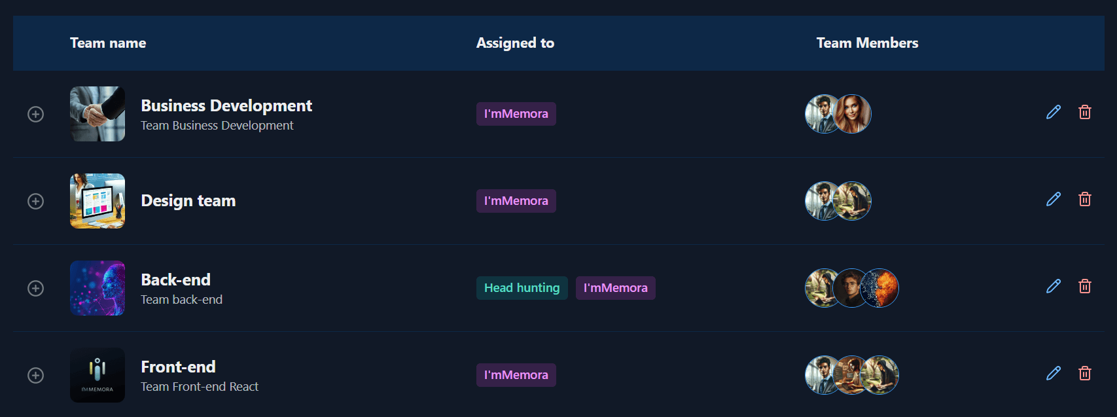
Task: Delete the Design team row
Action: coord(1085,199)
